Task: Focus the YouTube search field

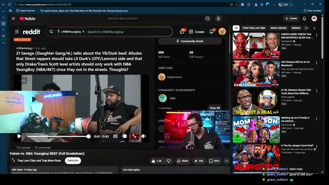Action: click(154, 18)
